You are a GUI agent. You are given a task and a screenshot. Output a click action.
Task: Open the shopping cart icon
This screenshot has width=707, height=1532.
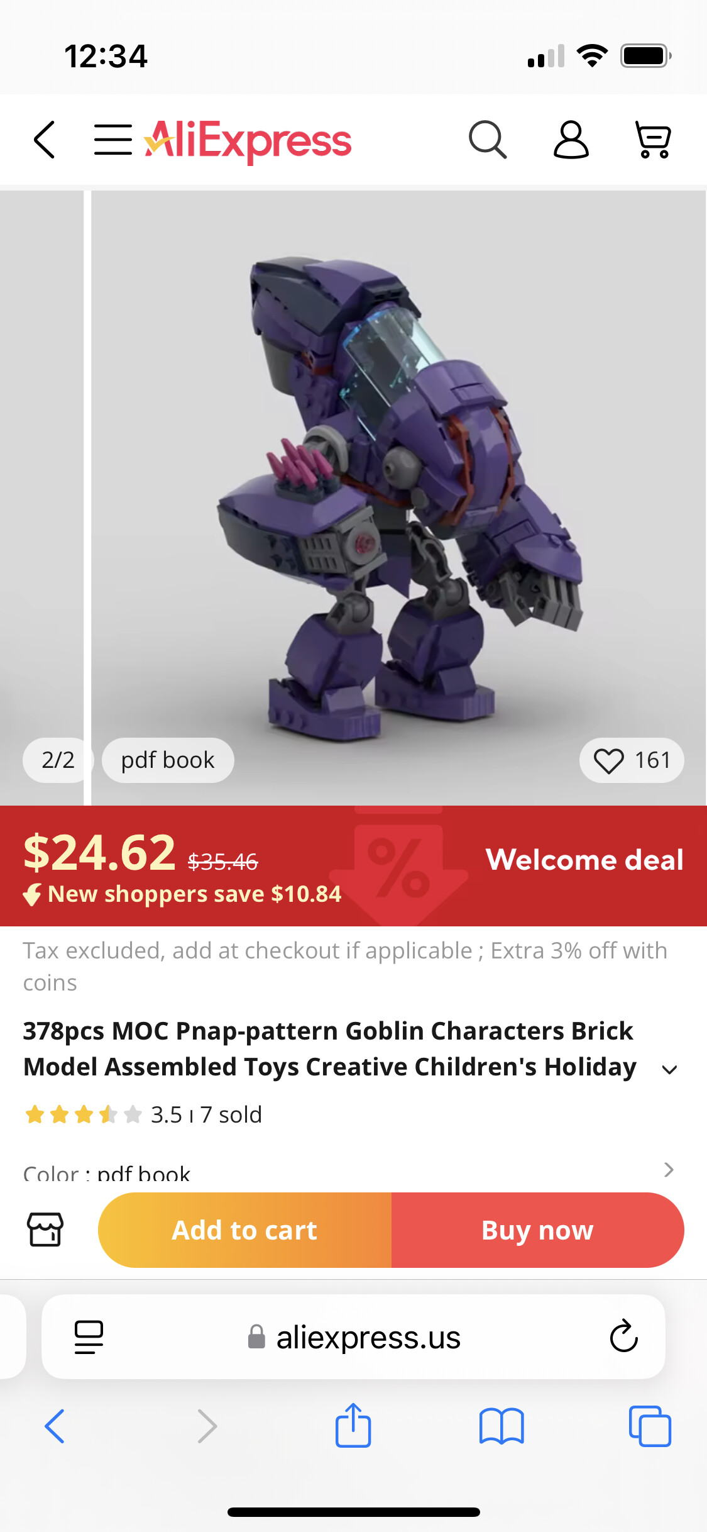point(653,140)
